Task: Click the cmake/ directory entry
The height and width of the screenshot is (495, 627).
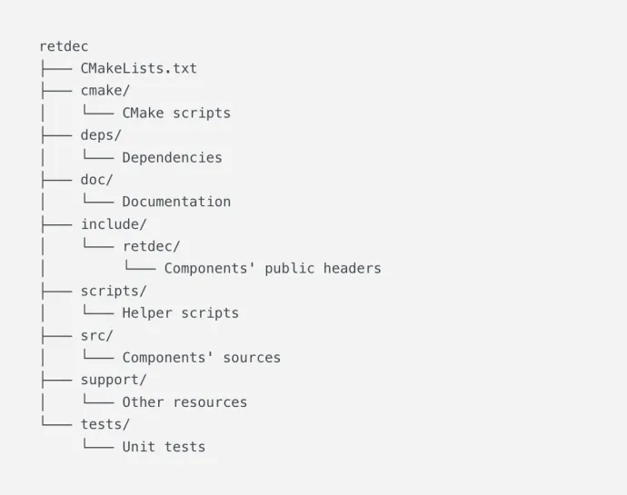Action: (105, 91)
